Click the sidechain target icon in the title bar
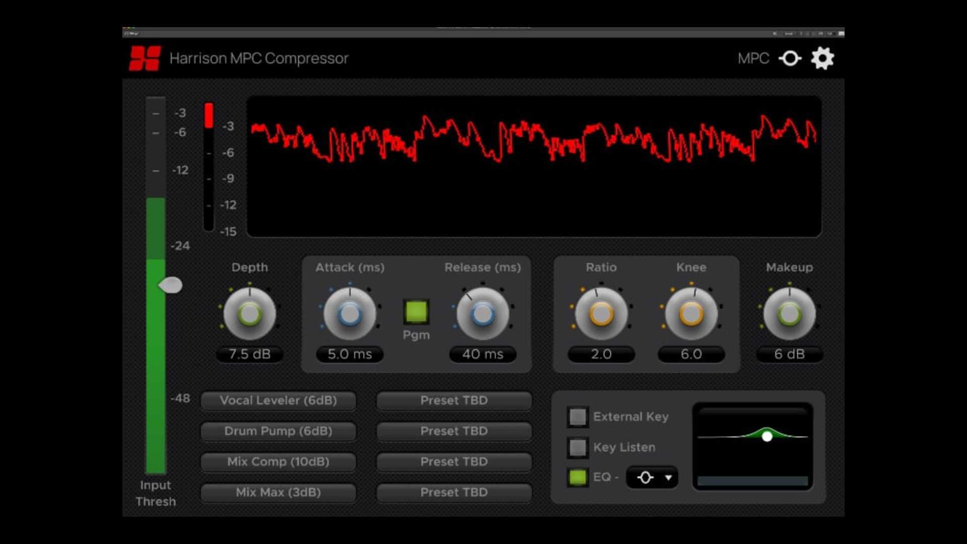The image size is (967, 544). tap(790, 58)
